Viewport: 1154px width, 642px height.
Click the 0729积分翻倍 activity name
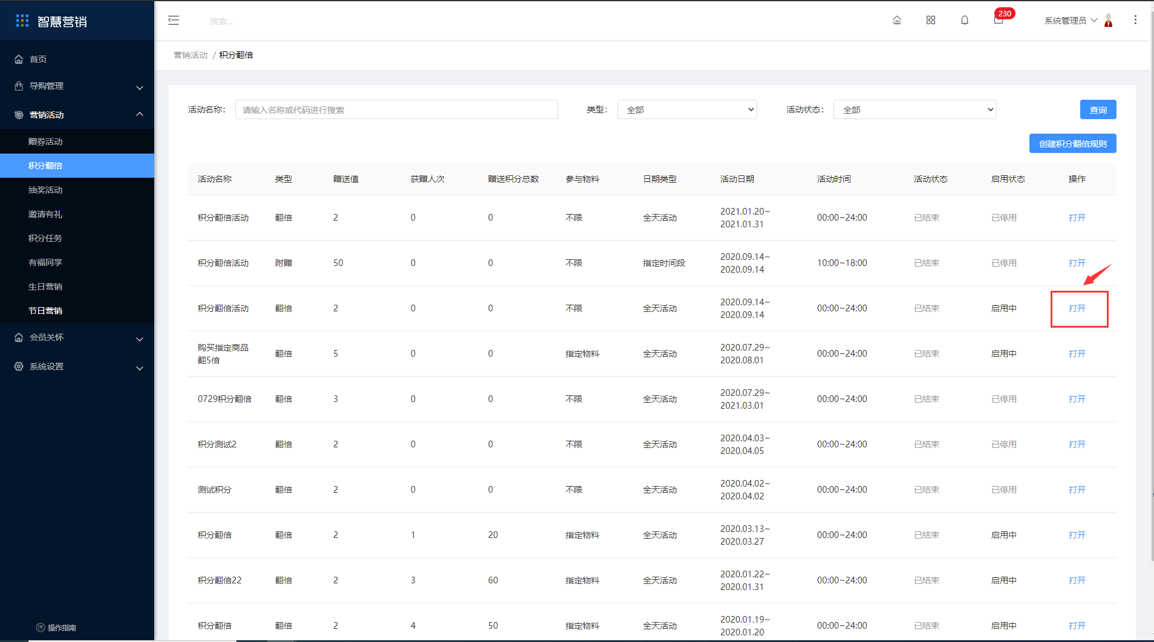224,399
